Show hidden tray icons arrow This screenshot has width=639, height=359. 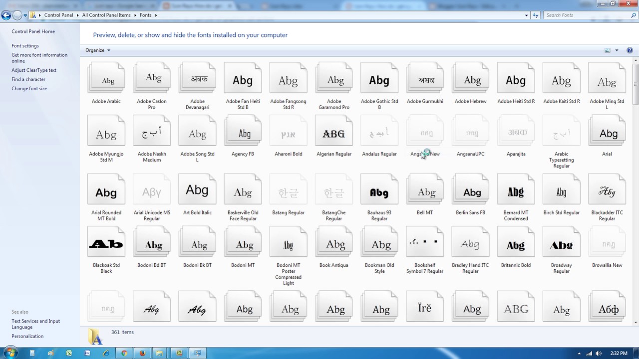click(579, 354)
